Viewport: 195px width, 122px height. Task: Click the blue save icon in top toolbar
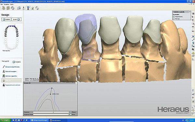[28, 8]
